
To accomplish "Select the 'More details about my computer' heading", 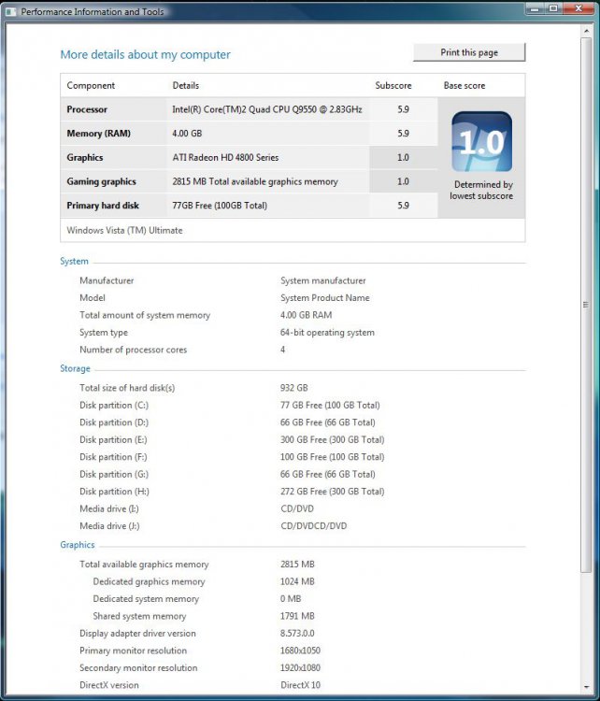I will point(145,54).
